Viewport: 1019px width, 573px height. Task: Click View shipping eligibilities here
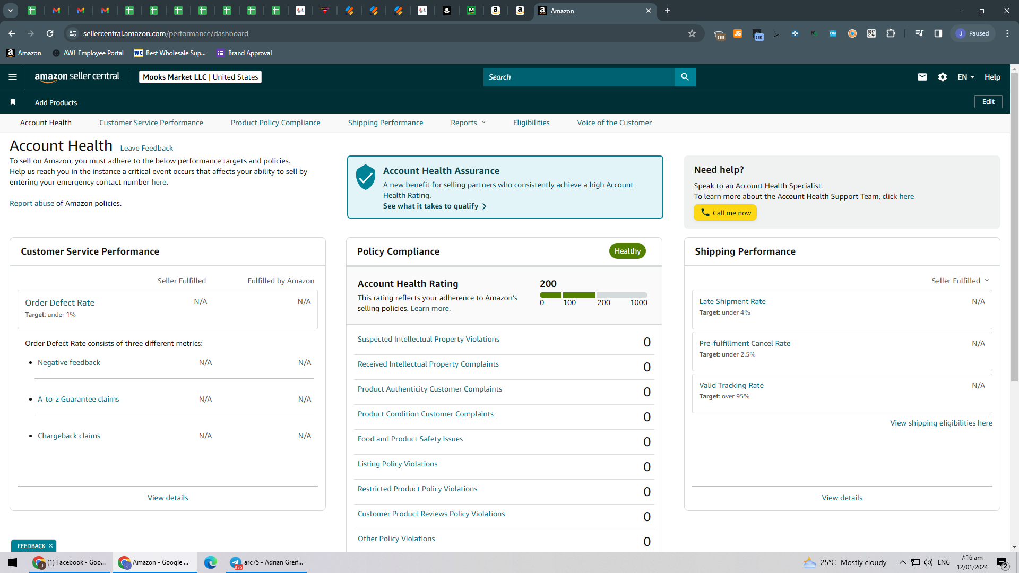coord(941,423)
